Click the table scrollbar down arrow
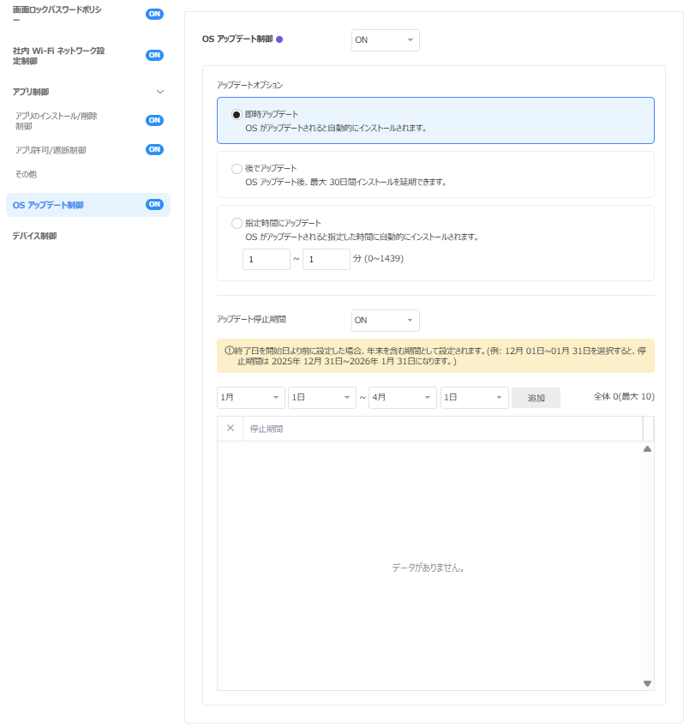 click(x=647, y=683)
